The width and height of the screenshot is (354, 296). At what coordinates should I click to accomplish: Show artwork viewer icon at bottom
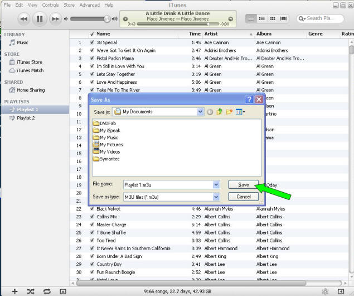click(63, 291)
